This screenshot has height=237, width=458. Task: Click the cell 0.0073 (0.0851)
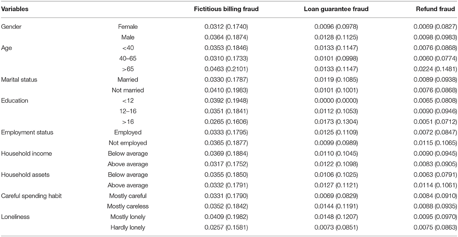coord(336,227)
